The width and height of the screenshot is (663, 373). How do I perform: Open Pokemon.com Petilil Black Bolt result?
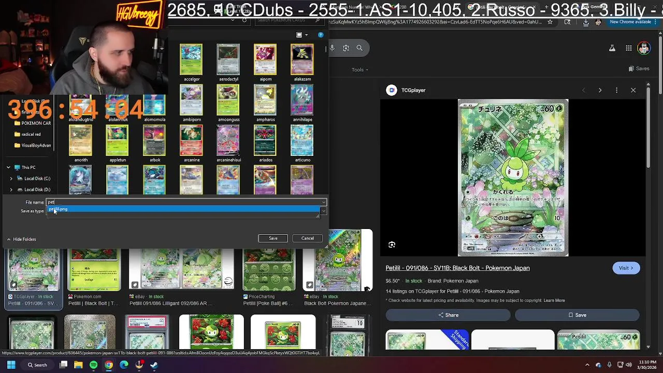point(94,277)
